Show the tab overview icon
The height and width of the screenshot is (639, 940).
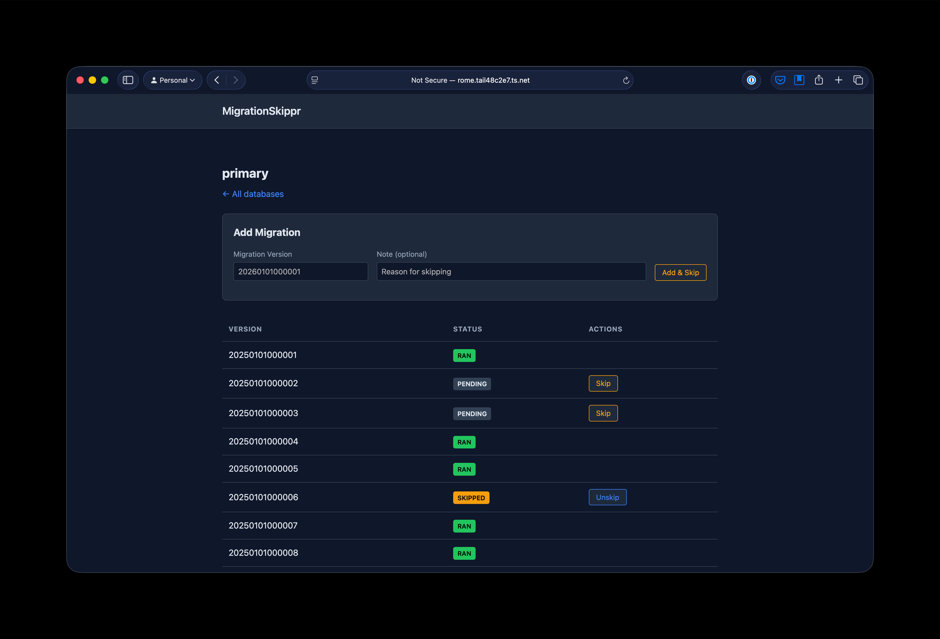click(858, 80)
